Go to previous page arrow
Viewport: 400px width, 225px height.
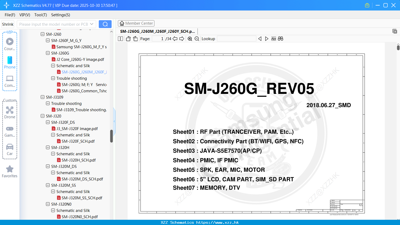click(x=175, y=39)
